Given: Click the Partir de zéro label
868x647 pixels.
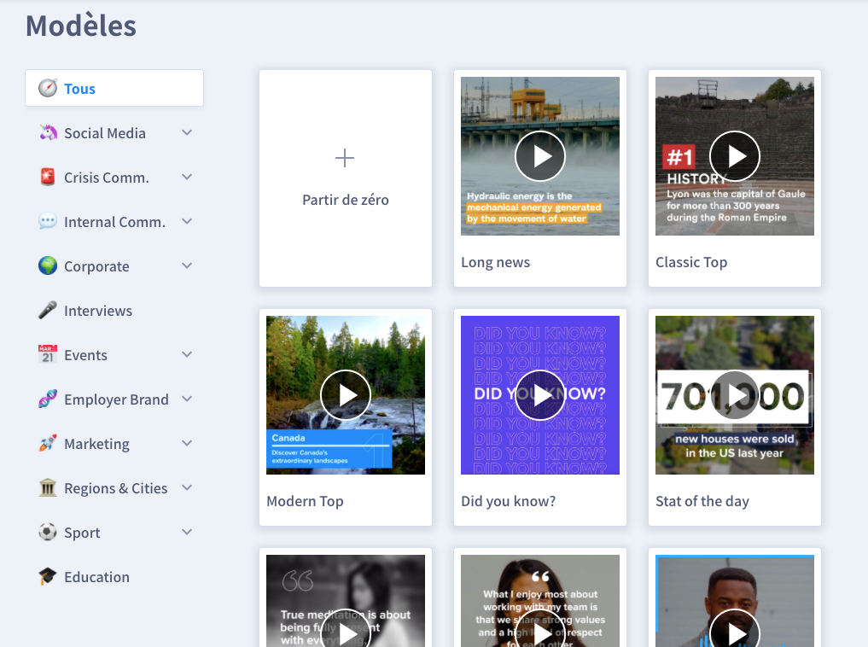Looking at the screenshot, I should tap(346, 200).
